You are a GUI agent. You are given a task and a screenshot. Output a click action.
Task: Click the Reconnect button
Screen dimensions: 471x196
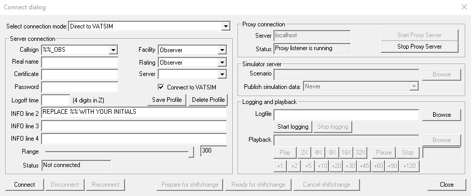pyautogui.click(x=105, y=185)
